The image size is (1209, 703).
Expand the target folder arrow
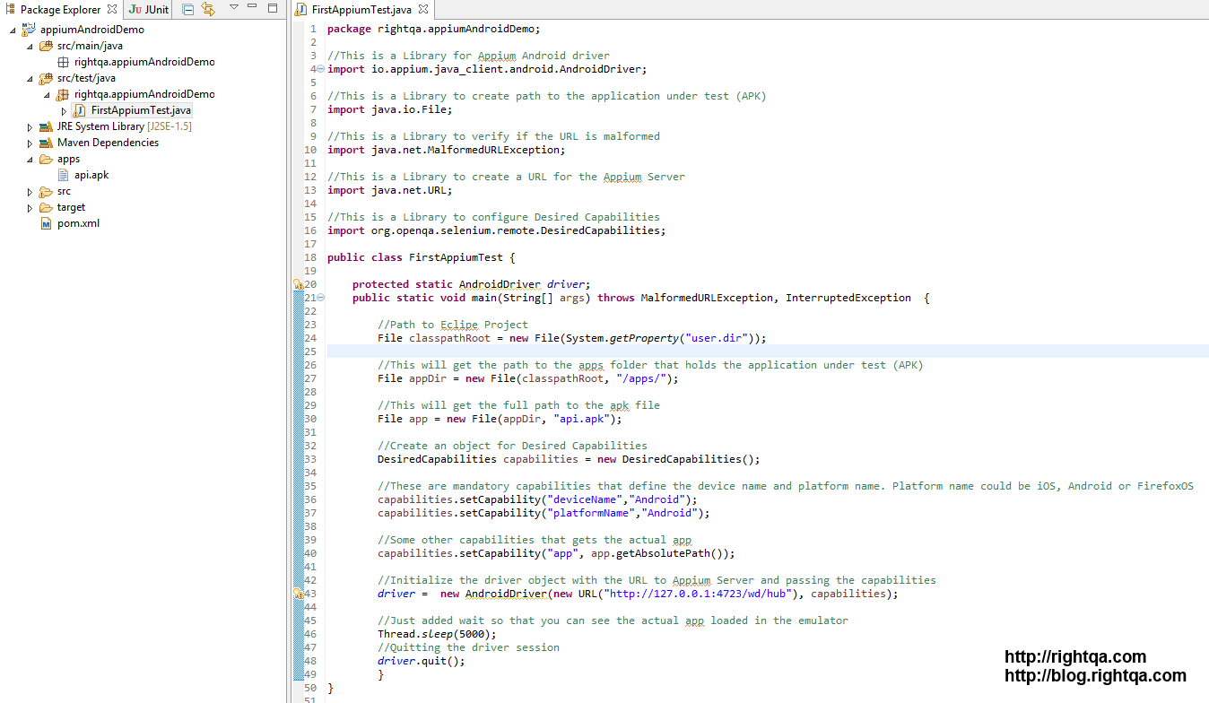pyautogui.click(x=29, y=207)
